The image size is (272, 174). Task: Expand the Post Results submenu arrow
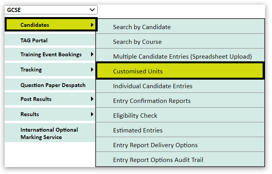[92, 99]
